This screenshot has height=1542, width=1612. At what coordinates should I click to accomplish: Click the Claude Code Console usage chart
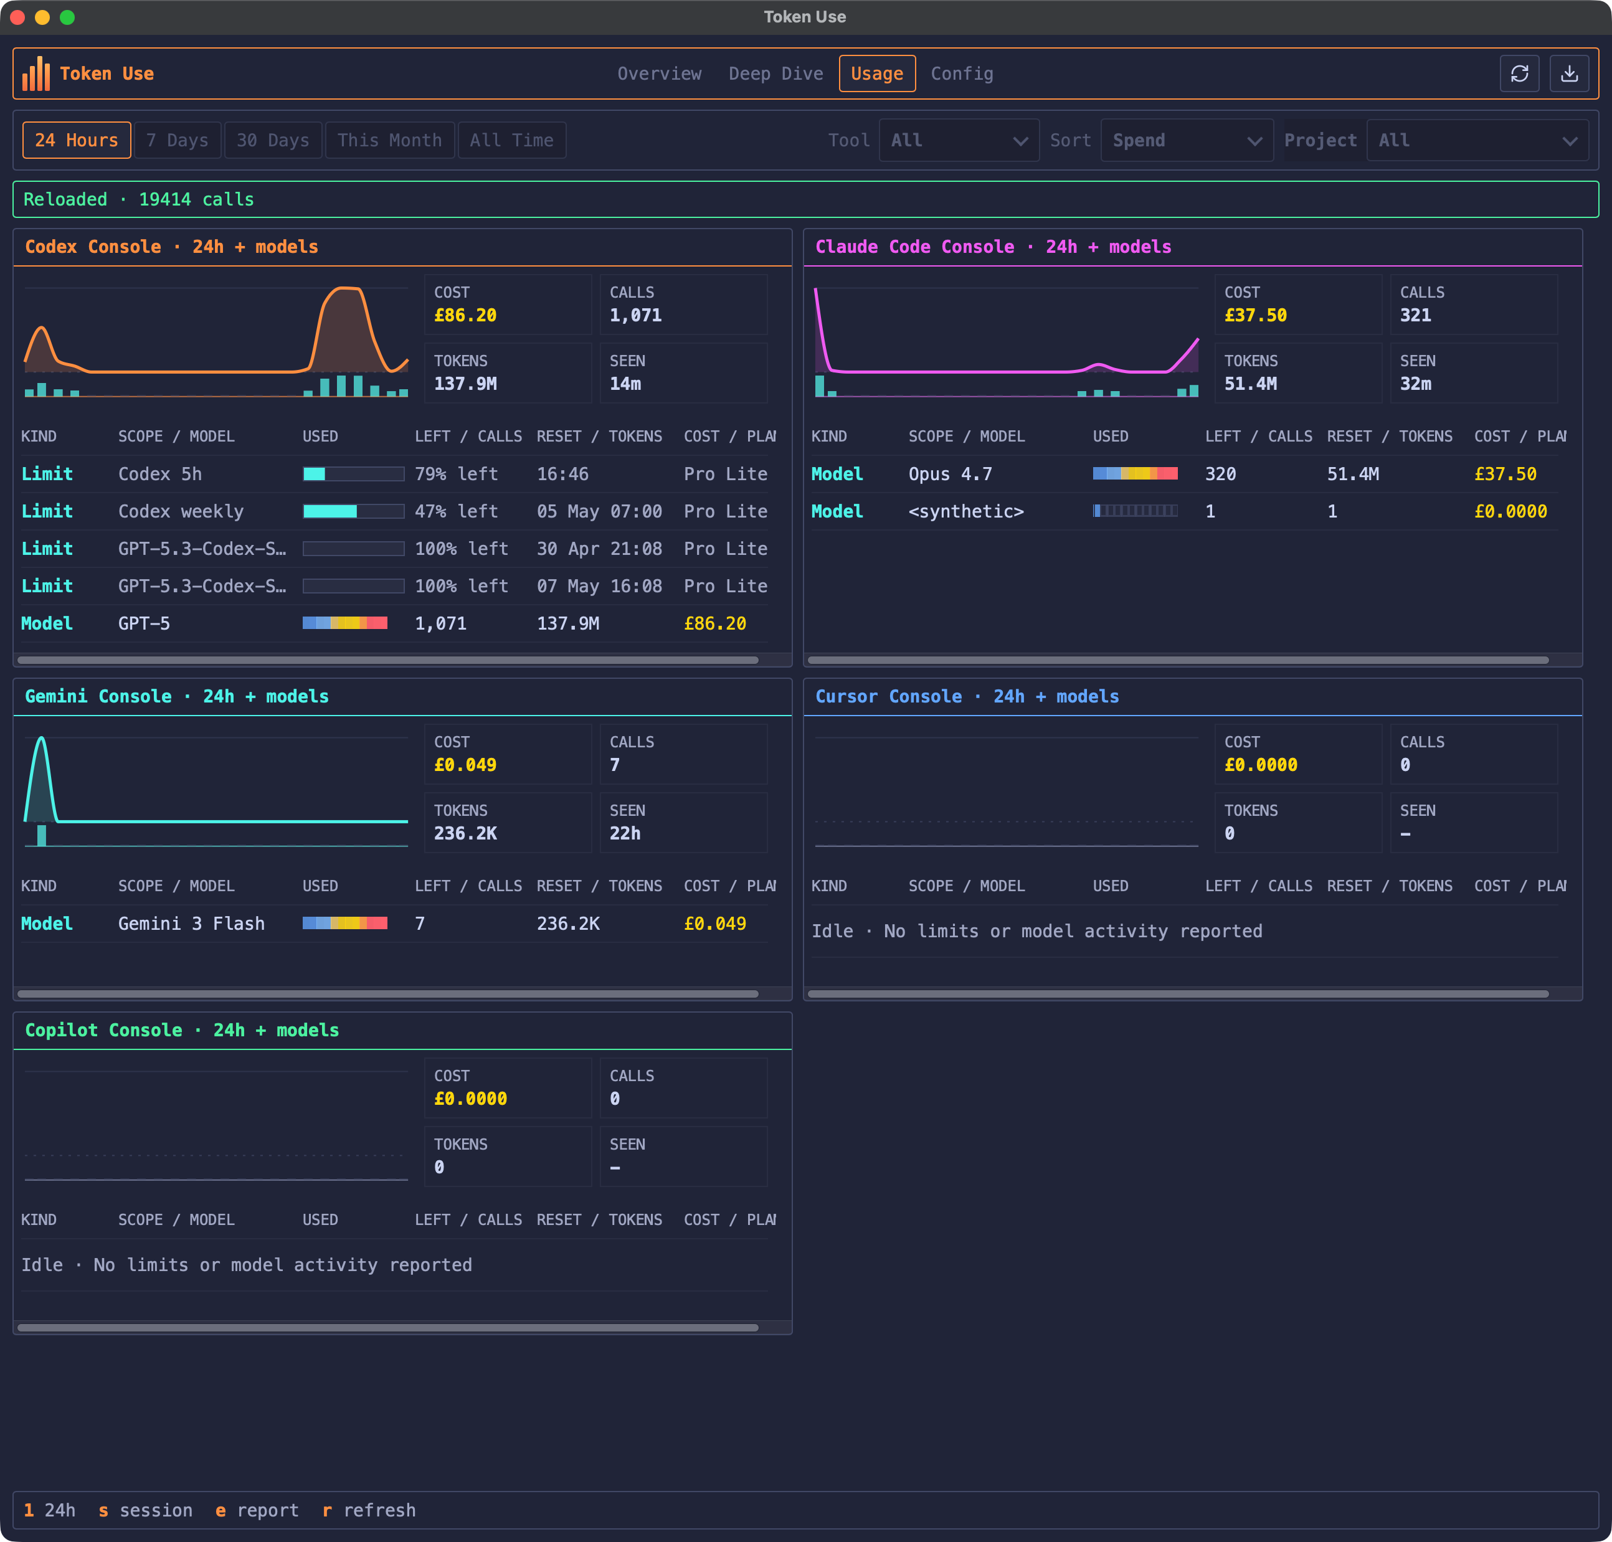1006,341
